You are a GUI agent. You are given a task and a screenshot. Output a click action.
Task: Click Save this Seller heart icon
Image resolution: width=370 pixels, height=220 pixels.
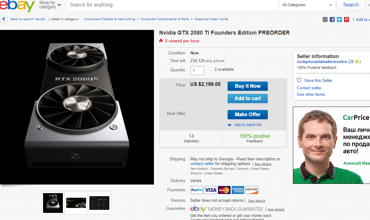[x=299, y=80]
